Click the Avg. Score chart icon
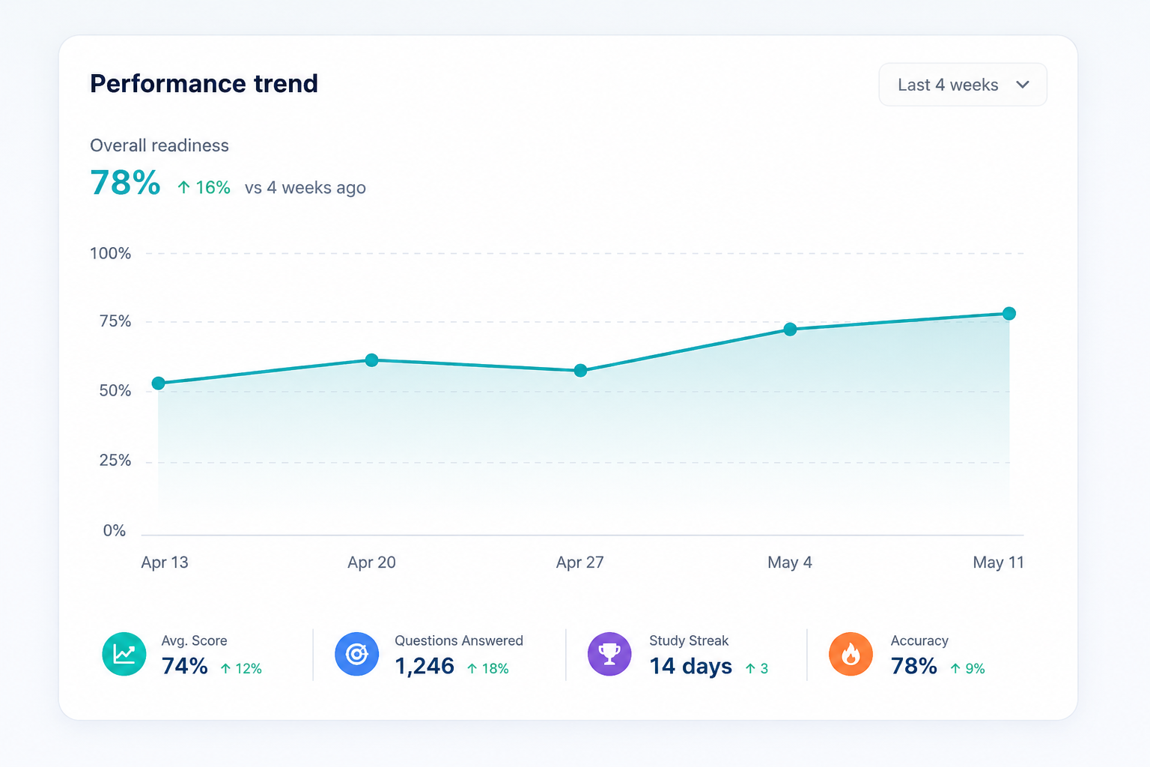The image size is (1150, 767). [x=124, y=654]
